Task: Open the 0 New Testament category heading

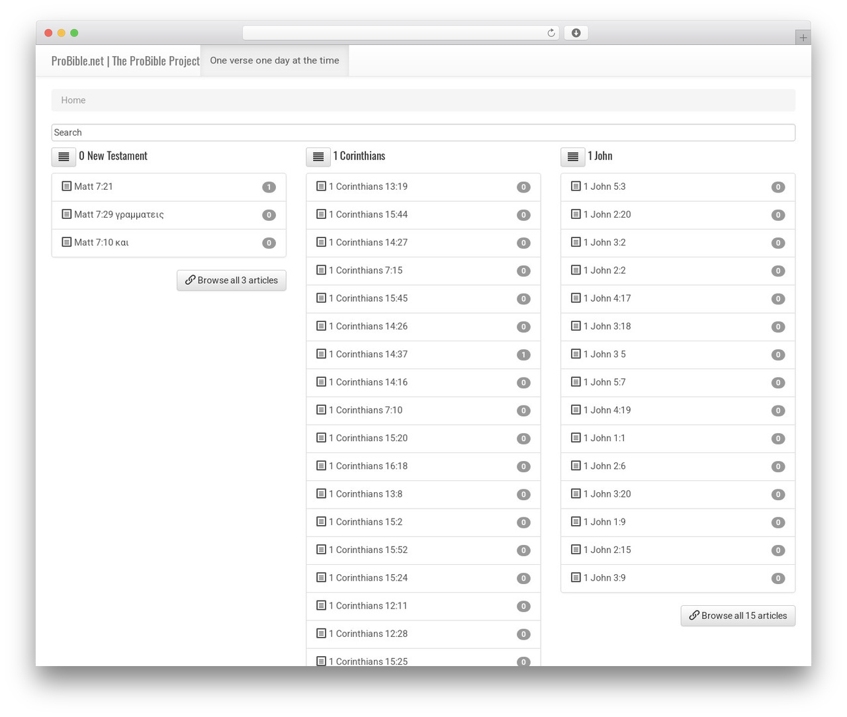Action: [113, 156]
